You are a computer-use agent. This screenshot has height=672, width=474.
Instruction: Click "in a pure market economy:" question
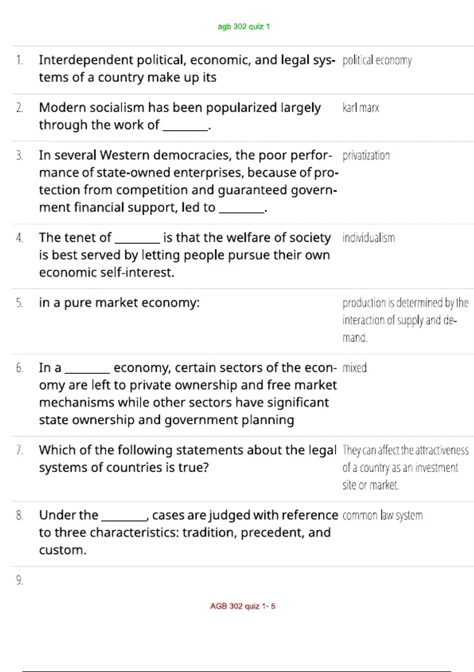pyautogui.click(x=119, y=303)
